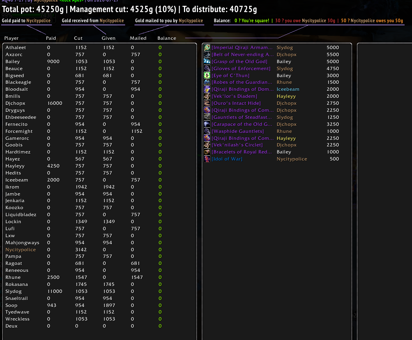This screenshot has width=412, height=340.
Task: Click the Qiraji Bindings icon bought by Djchopx
Action: (207, 110)
